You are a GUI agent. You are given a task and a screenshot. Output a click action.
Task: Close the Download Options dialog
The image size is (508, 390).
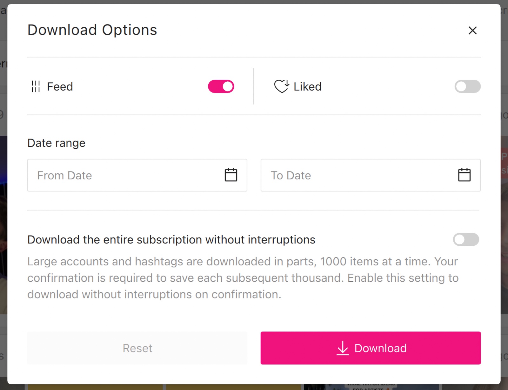pyautogui.click(x=472, y=31)
